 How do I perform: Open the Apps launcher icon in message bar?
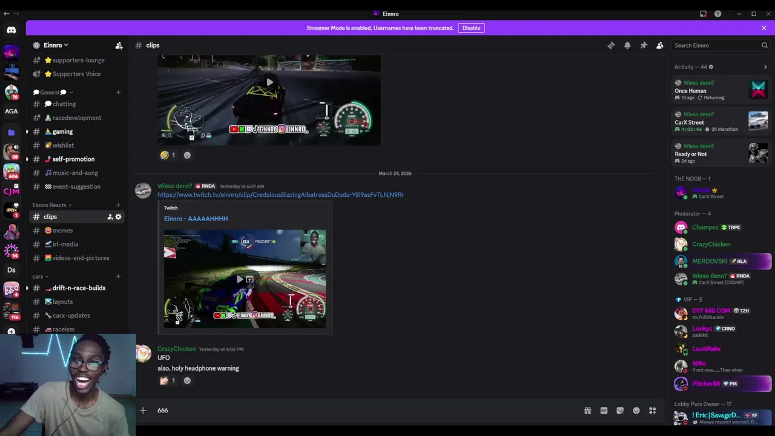(653, 411)
